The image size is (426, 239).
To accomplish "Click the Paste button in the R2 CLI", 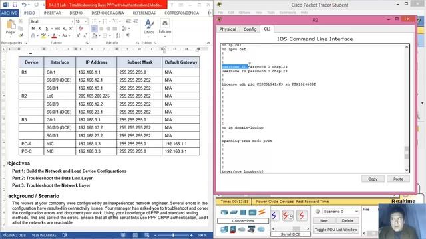I will pyautogui.click(x=398, y=179).
